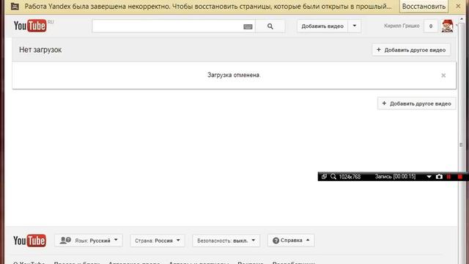
Task: Pause the screen recording
Action: (x=448, y=177)
